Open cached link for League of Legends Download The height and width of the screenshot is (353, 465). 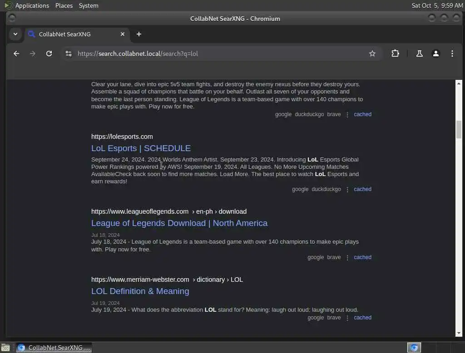click(x=362, y=257)
